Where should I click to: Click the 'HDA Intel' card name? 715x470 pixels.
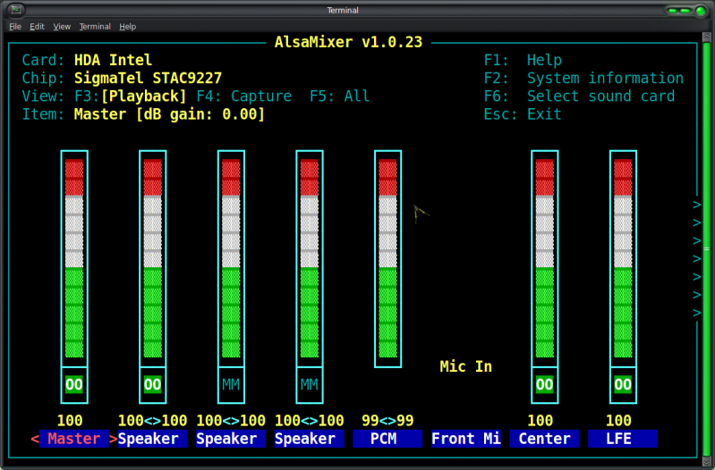(x=113, y=60)
